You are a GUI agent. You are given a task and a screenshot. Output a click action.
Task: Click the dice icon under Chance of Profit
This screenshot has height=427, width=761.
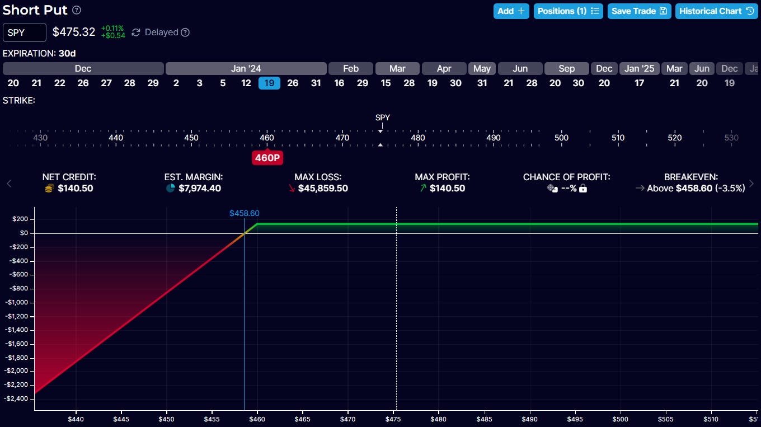pyautogui.click(x=552, y=189)
